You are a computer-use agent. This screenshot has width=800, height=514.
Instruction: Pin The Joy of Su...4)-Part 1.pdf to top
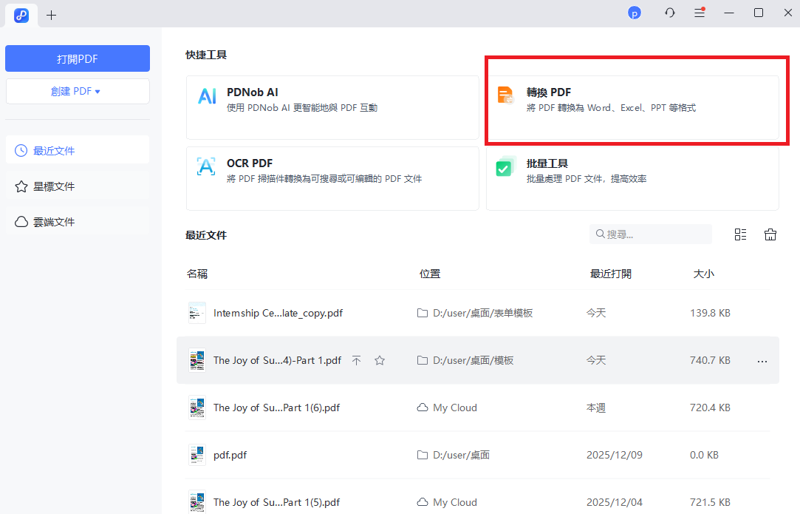(x=356, y=361)
